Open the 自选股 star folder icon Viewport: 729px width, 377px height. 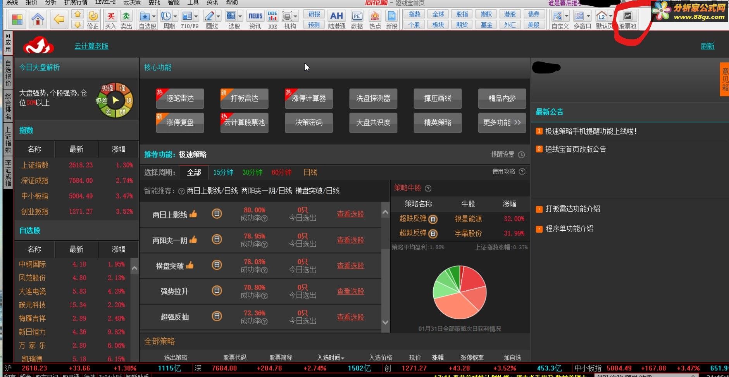[x=145, y=16]
